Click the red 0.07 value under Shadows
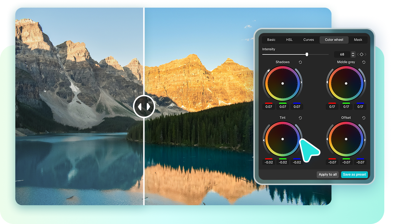393x224 pixels. coord(269,107)
